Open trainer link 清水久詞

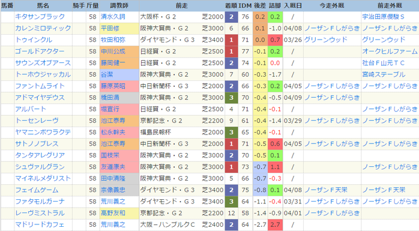(x=113, y=17)
